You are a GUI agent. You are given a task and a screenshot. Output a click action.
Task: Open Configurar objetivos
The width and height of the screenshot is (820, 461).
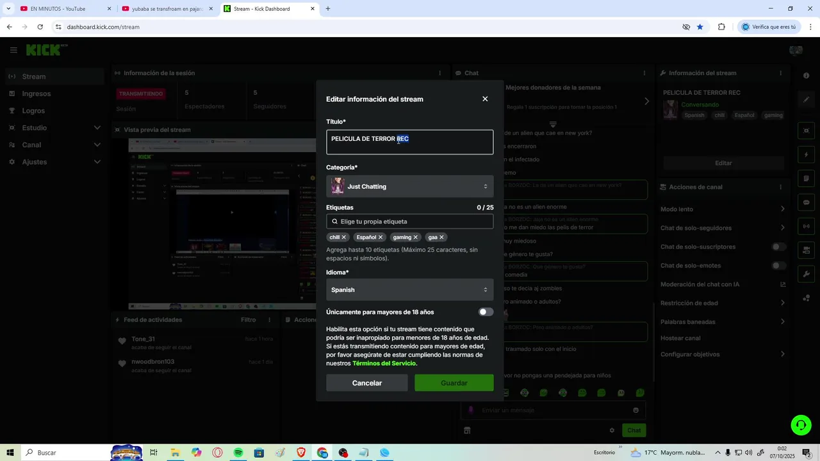[723, 354]
